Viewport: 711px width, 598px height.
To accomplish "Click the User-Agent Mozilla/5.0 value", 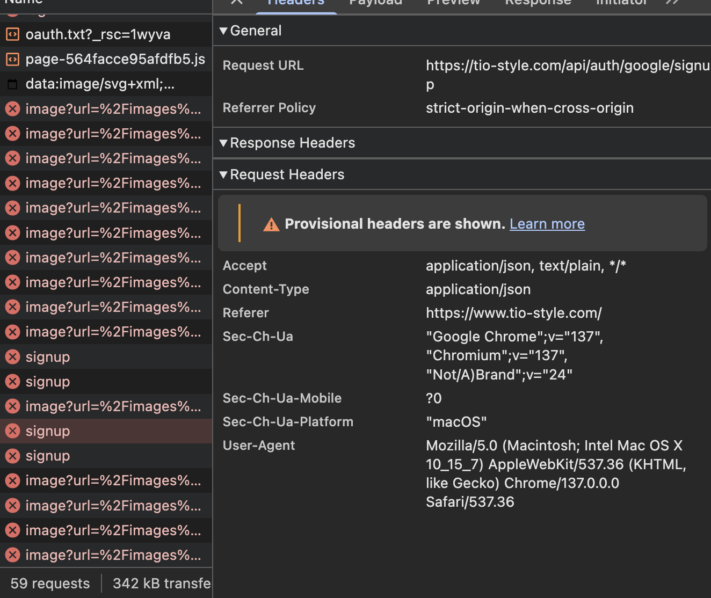I will pyautogui.click(x=556, y=473).
